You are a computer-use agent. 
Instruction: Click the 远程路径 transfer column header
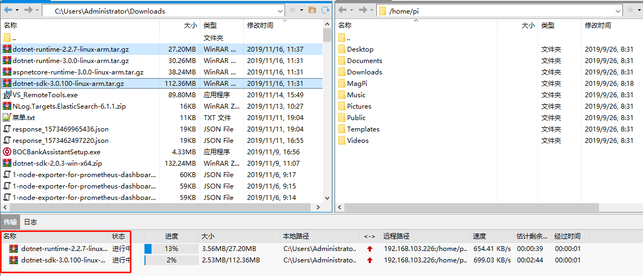click(x=425, y=236)
